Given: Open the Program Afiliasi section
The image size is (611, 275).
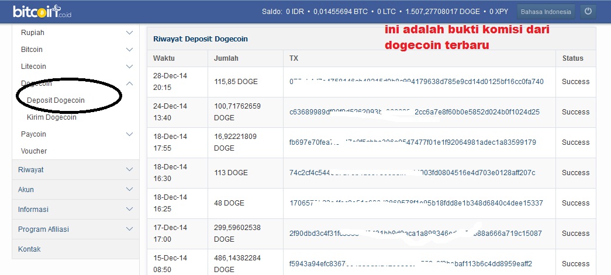Looking at the screenshot, I should 75,229.
